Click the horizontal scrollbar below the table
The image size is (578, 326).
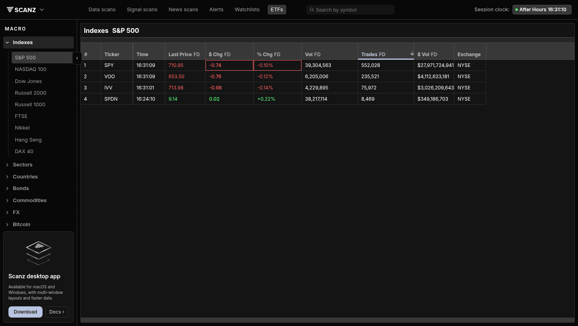coord(328,320)
